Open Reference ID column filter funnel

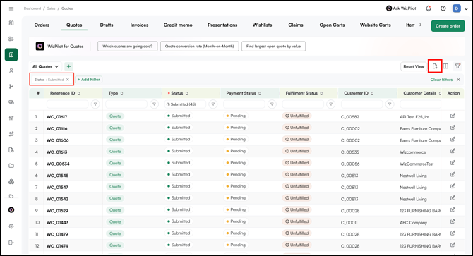95,104
